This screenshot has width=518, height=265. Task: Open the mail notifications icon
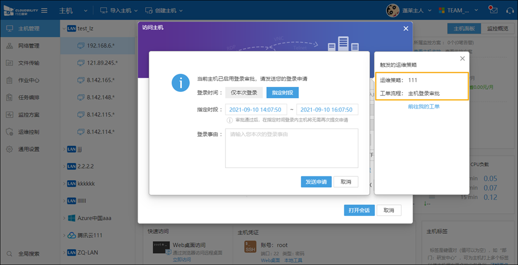(x=492, y=10)
